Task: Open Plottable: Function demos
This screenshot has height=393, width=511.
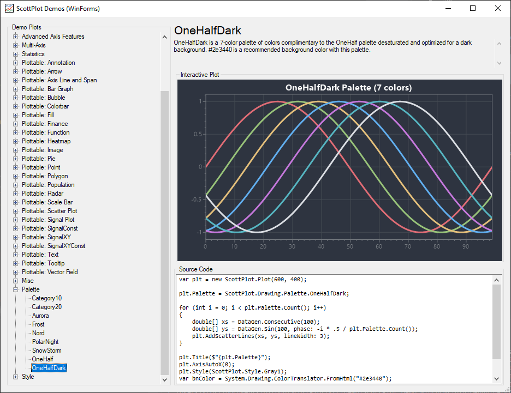Action: [x=46, y=133]
